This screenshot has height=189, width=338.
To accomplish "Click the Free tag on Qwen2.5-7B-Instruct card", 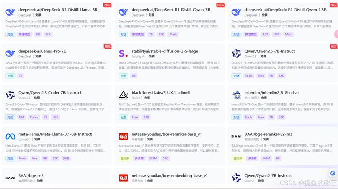I will [261, 76].
